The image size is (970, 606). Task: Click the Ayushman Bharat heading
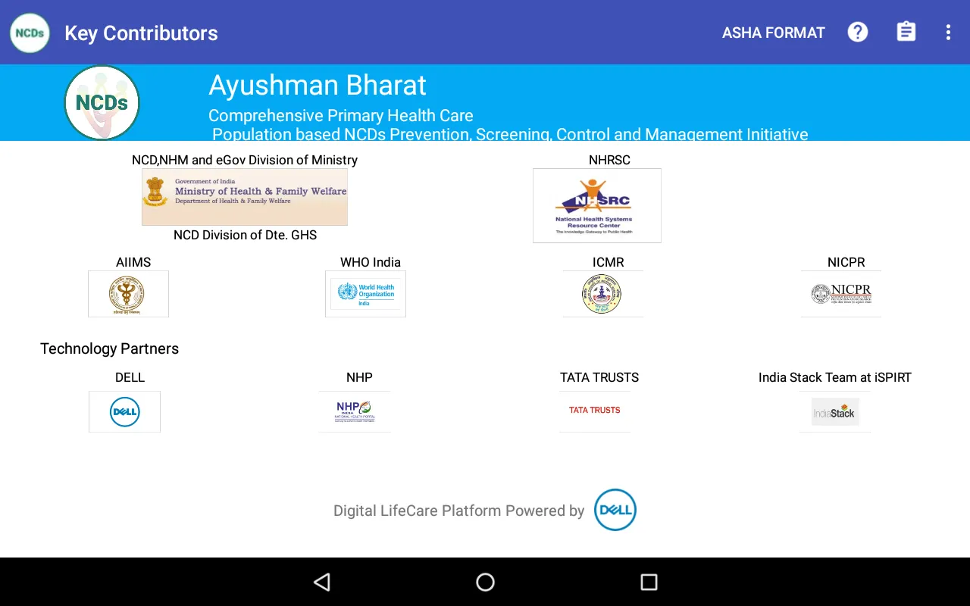click(318, 85)
